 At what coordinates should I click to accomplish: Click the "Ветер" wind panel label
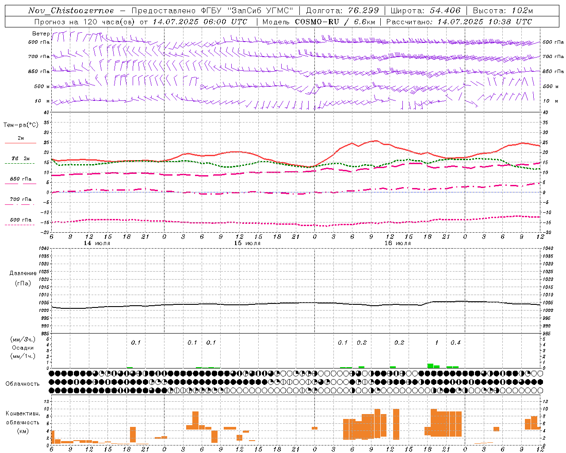41,34
